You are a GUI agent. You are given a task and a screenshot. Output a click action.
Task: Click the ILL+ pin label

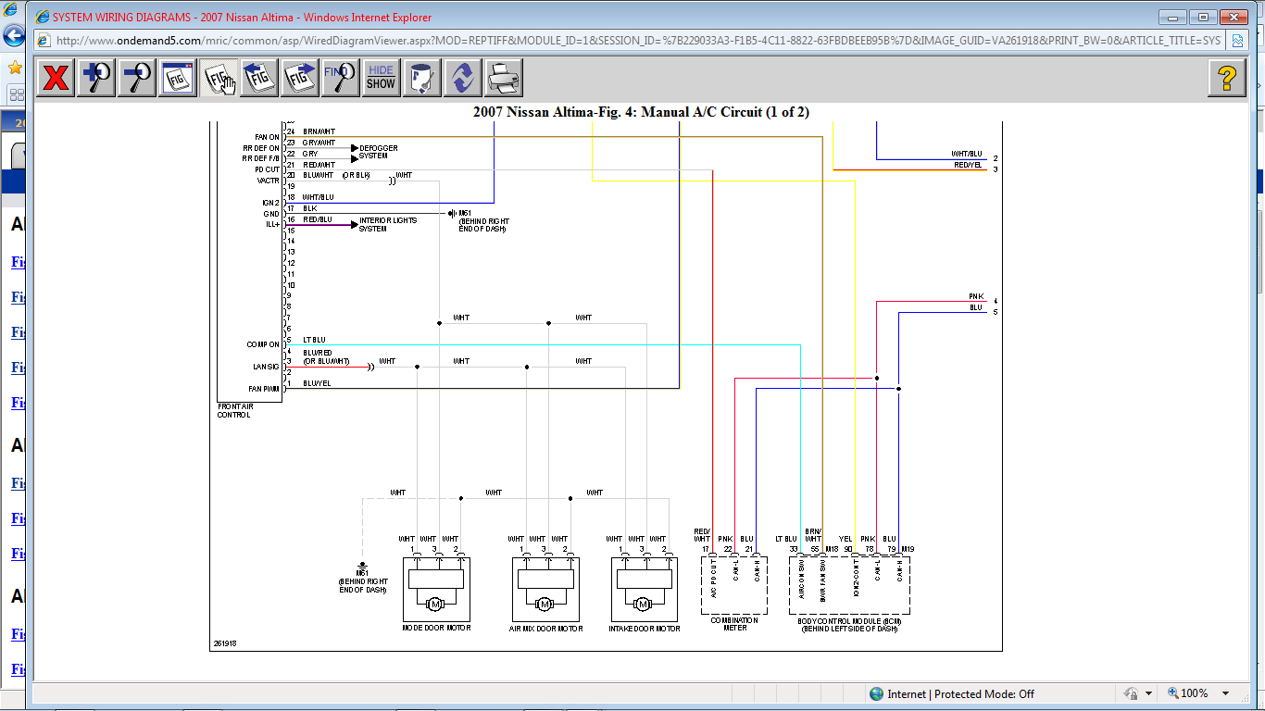point(272,224)
